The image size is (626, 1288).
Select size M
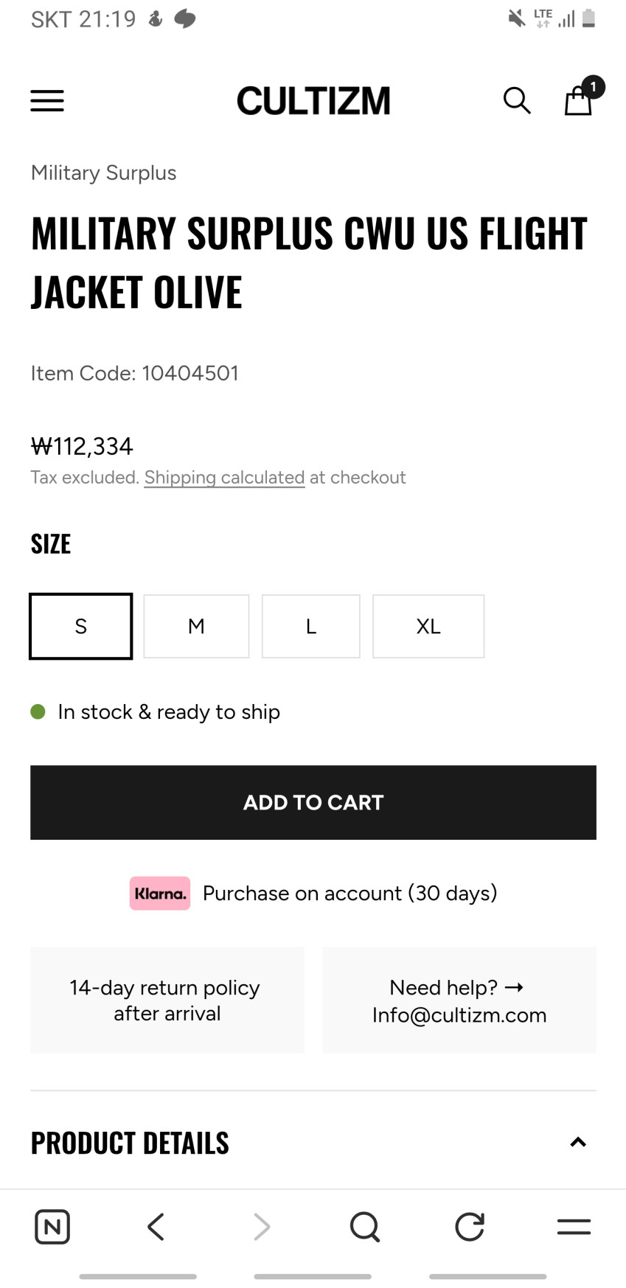coord(196,626)
